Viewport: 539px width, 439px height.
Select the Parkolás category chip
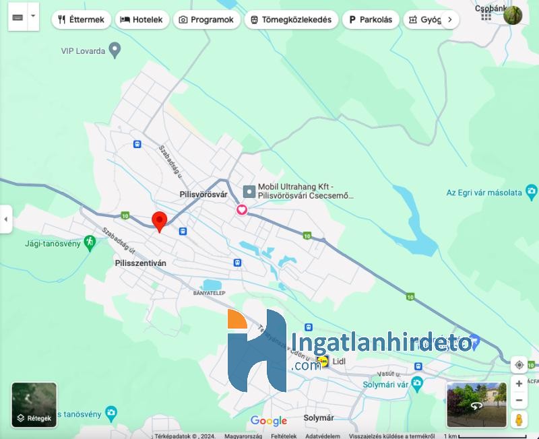(x=371, y=20)
